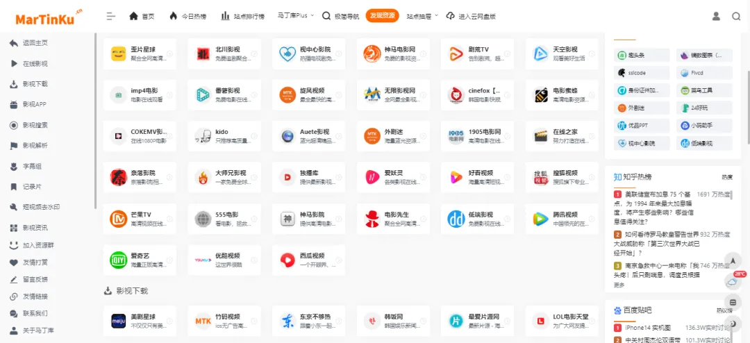Click the sslcode chip in right panel
The image size is (750, 343).
point(642,73)
